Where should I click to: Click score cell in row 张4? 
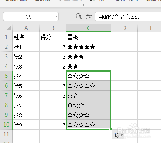pyautogui.click(x=53, y=76)
